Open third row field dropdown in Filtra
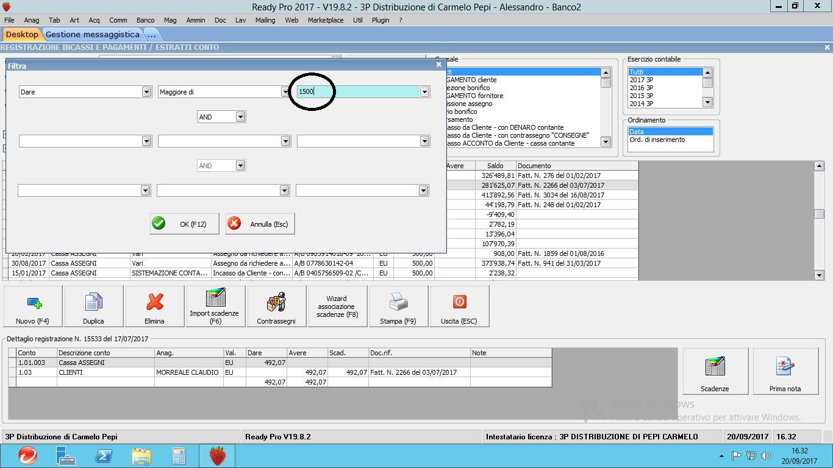The height and width of the screenshot is (468, 833). [145, 190]
